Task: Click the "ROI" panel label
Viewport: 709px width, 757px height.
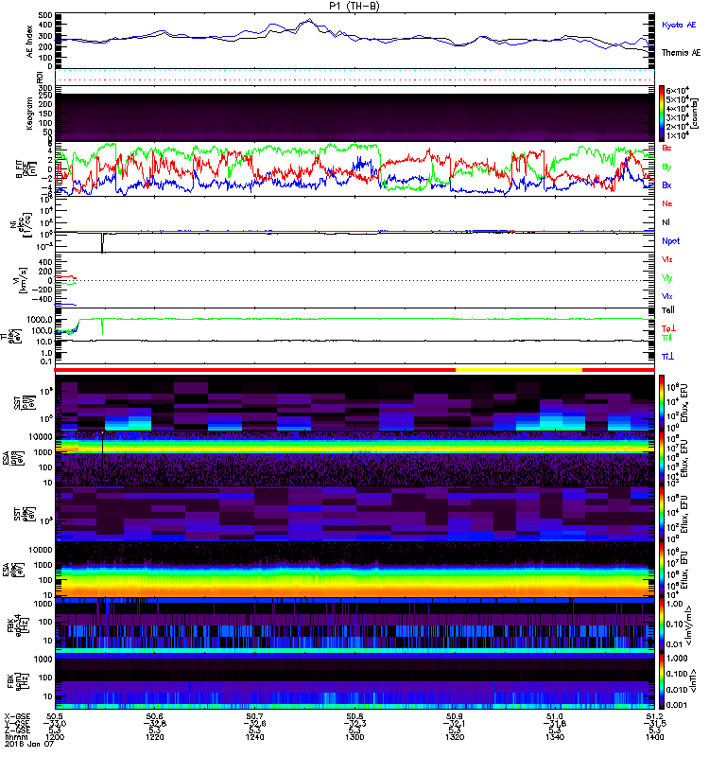Action: (x=40, y=78)
